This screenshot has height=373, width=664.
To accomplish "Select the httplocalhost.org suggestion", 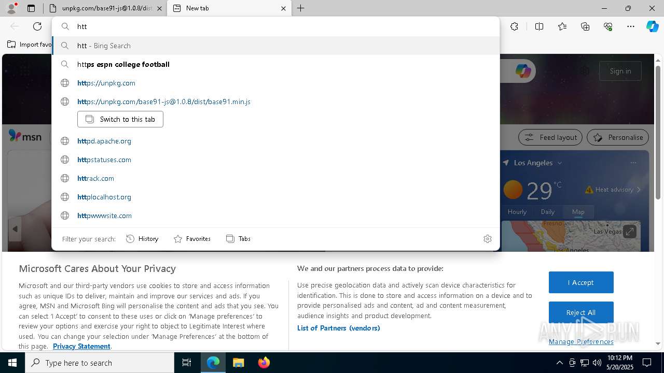I will point(275,197).
